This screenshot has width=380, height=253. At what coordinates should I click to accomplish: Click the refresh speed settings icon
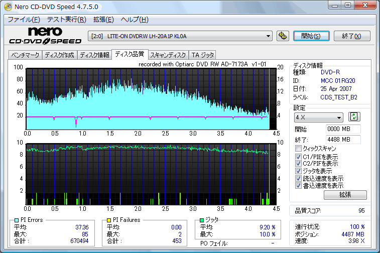point(354,117)
